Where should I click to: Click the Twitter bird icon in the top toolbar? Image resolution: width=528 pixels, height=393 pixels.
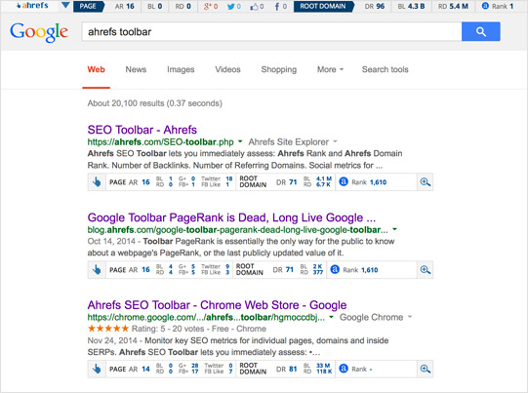[230, 7]
